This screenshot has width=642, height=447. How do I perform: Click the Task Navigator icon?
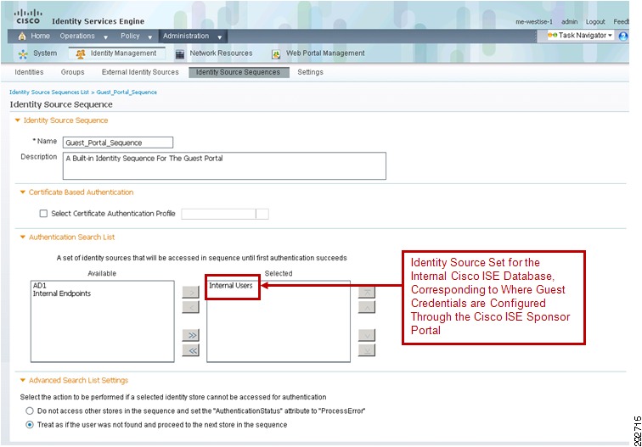tap(552, 35)
